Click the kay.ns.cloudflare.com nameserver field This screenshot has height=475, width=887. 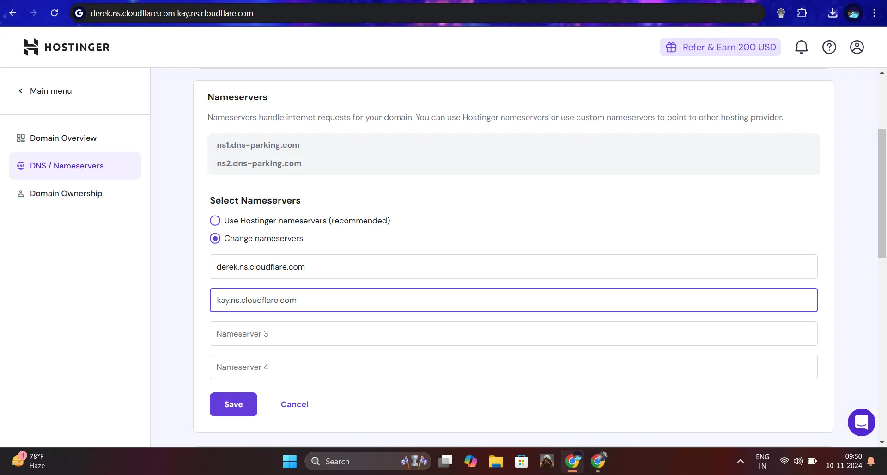tap(513, 300)
